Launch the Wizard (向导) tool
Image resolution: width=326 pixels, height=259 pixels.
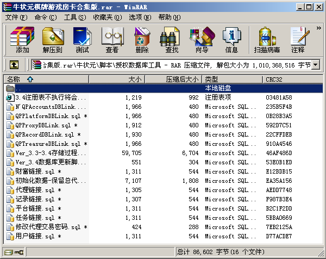point(202,40)
